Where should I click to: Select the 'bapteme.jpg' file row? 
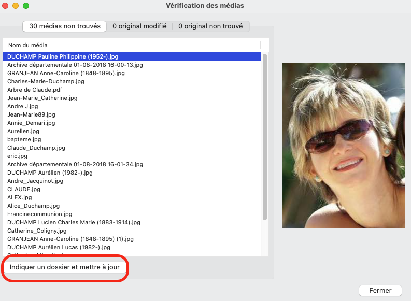[24, 139]
